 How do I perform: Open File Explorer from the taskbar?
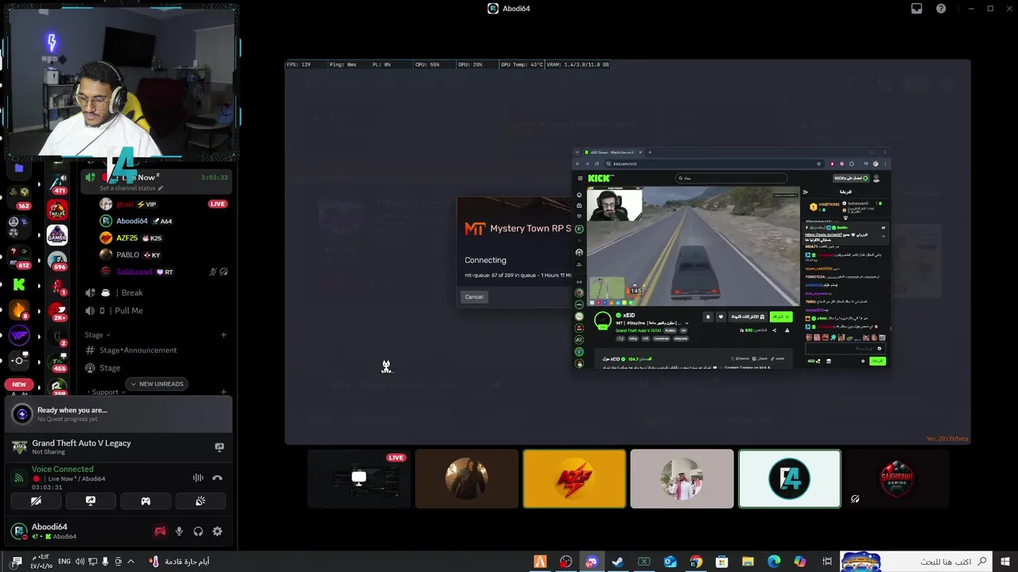(x=748, y=562)
